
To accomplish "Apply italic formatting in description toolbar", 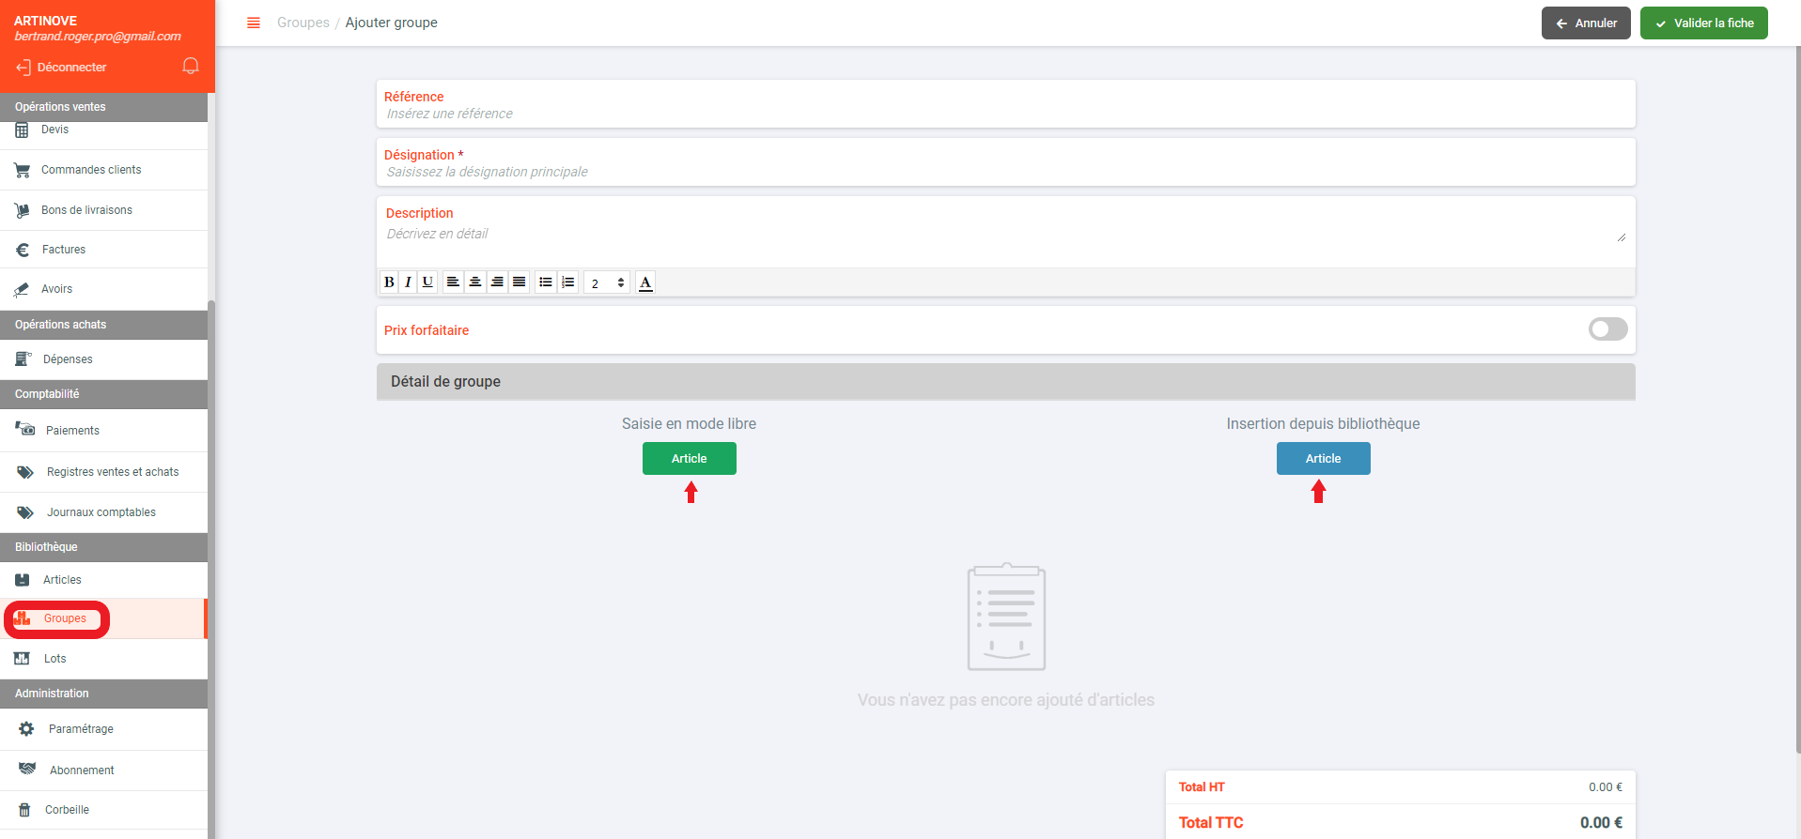I will pyautogui.click(x=408, y=282).
